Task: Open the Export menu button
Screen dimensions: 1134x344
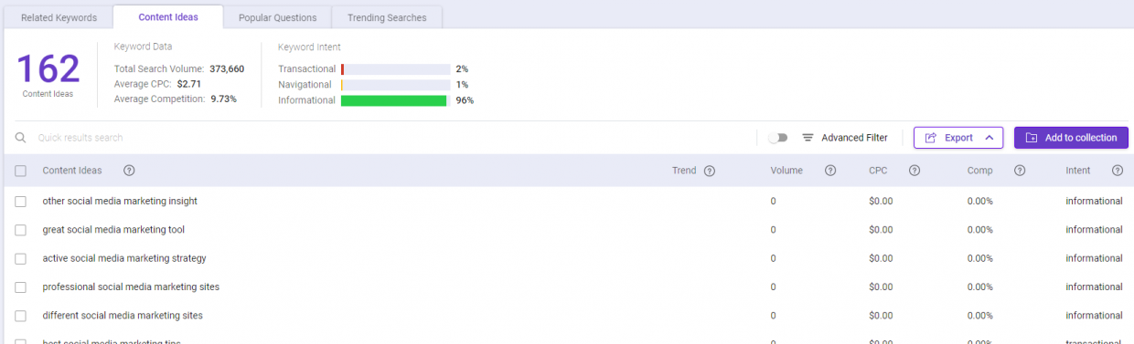Action: (x=958, y=138)
